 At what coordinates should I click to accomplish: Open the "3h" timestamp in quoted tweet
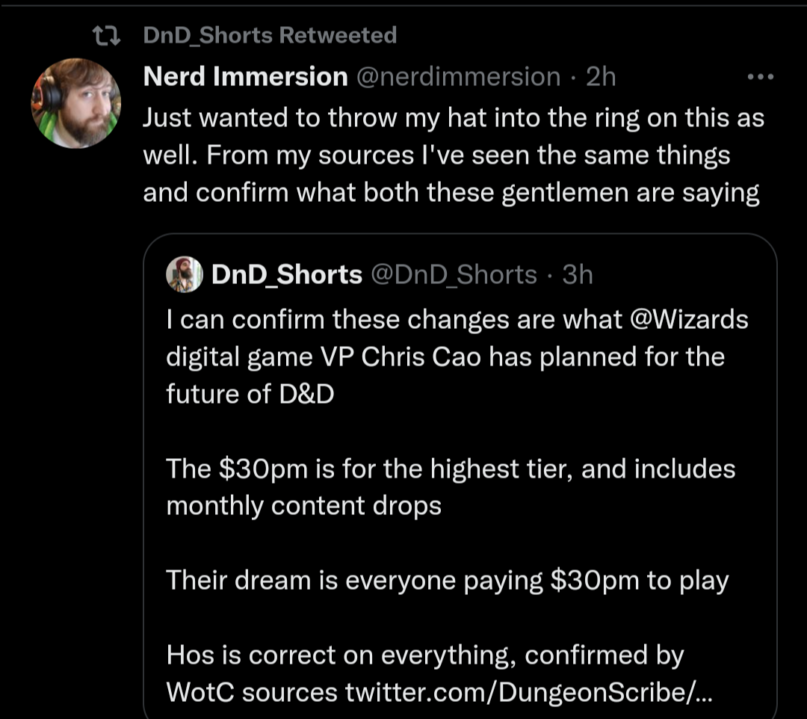(x=578, y=275)
